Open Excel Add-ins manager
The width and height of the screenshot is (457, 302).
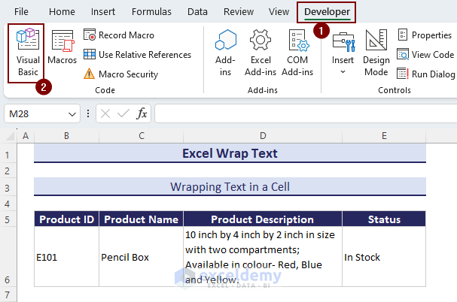[x=260, y=53]
